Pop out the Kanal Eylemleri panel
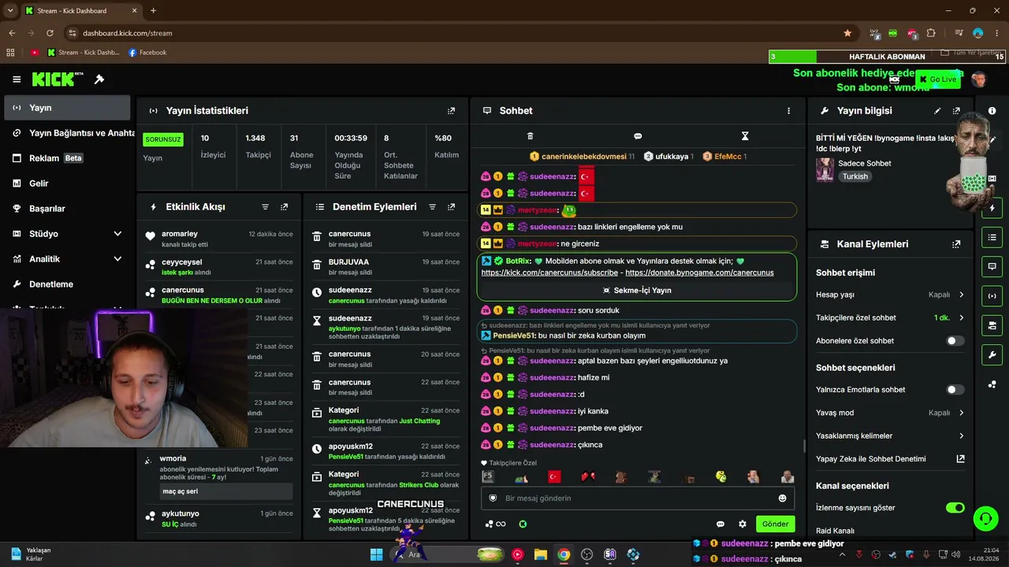This screenshot has height=567, width=1009. [956, 244]
